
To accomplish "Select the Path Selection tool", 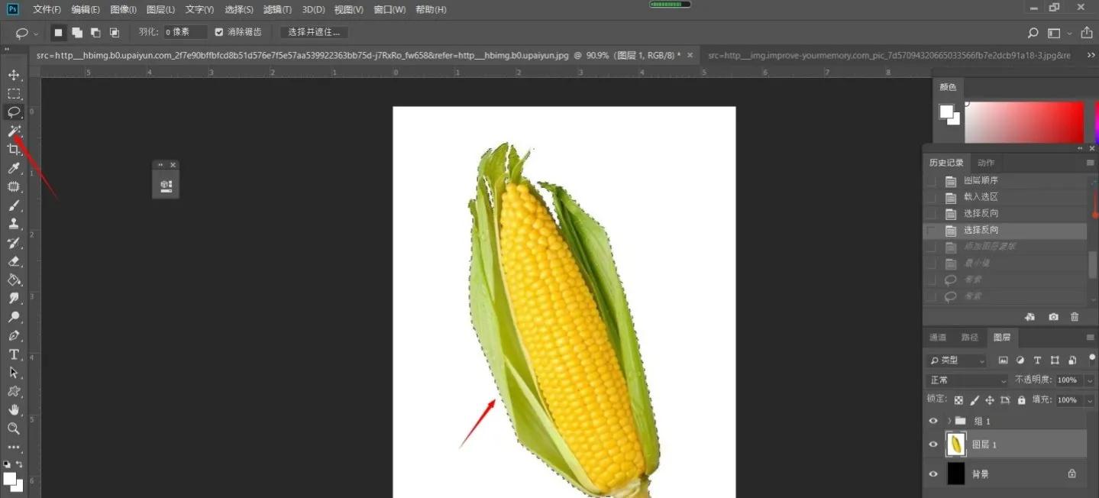I will pos(14,373).
